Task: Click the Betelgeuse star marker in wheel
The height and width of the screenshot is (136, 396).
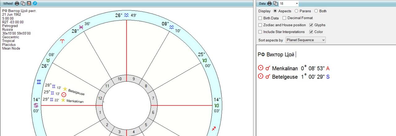Action: point(65,89)
